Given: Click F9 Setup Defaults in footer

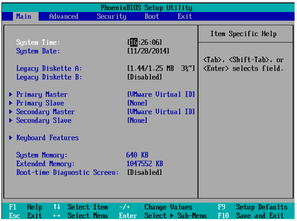Looking at the screenshot, I should point(254,207).
